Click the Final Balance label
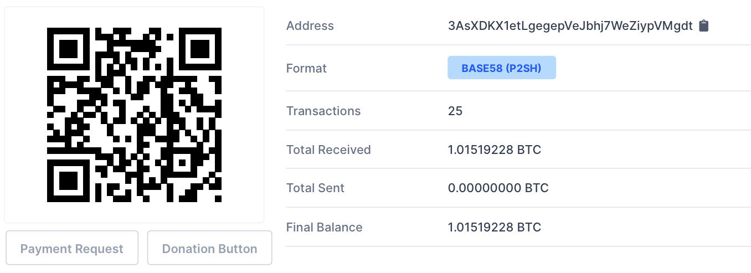This screenshot has width=751, height=273. 324,227
